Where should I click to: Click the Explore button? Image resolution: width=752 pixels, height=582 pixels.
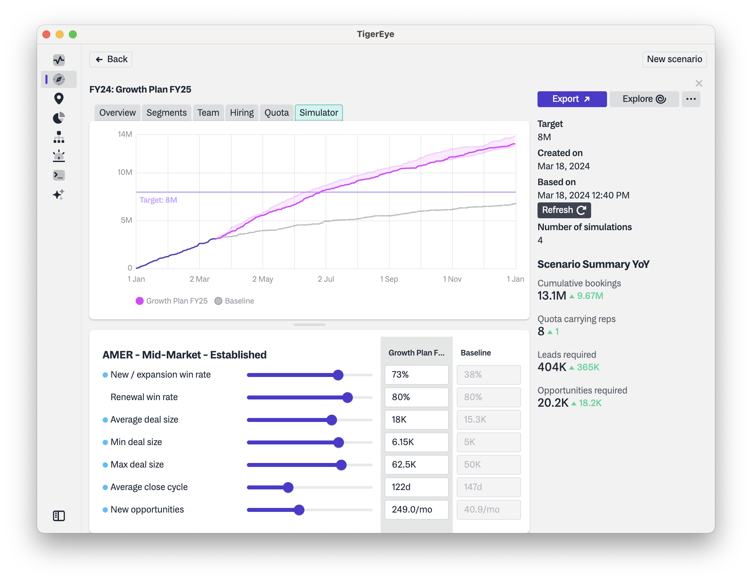(644, 99)
